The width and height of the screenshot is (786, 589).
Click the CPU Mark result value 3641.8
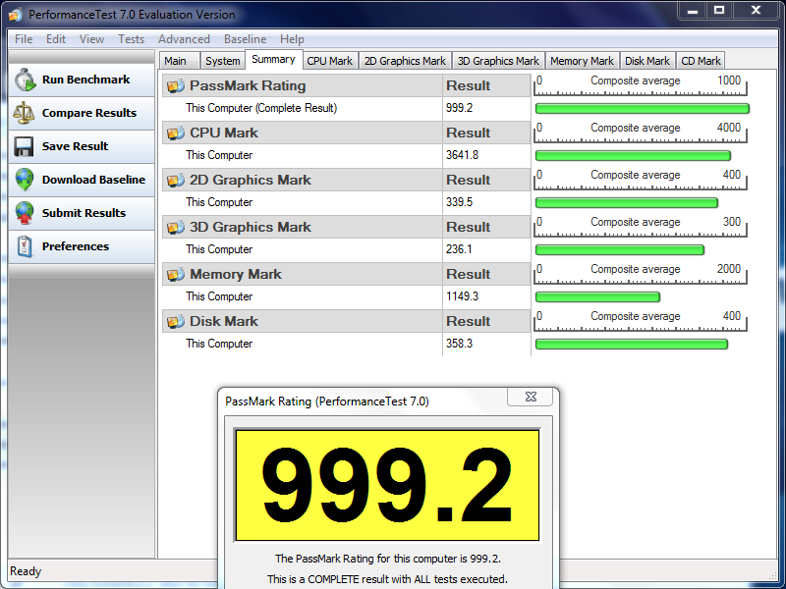pos(462,155)
